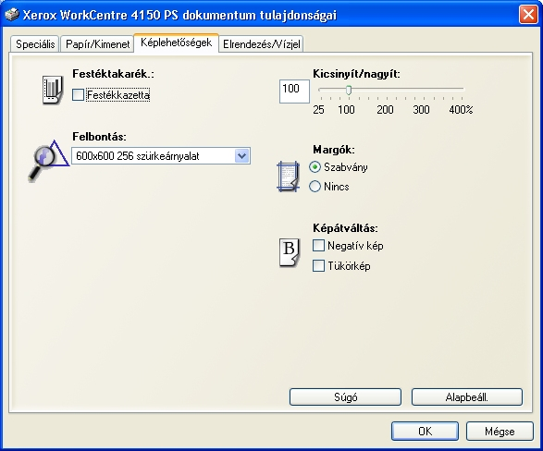Screen dimensions: 543x451
Task: Click the Felbontás heading text
Action: pyautogui.click(x=99, y=137)
